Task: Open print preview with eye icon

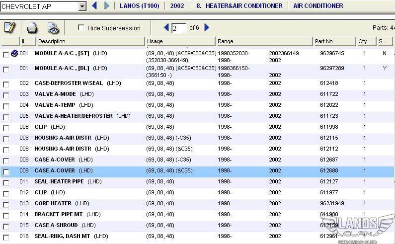Action: pos(53,28)
